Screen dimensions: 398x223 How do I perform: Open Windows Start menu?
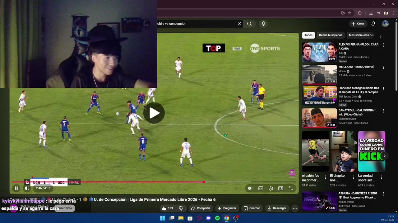point(163,218)
